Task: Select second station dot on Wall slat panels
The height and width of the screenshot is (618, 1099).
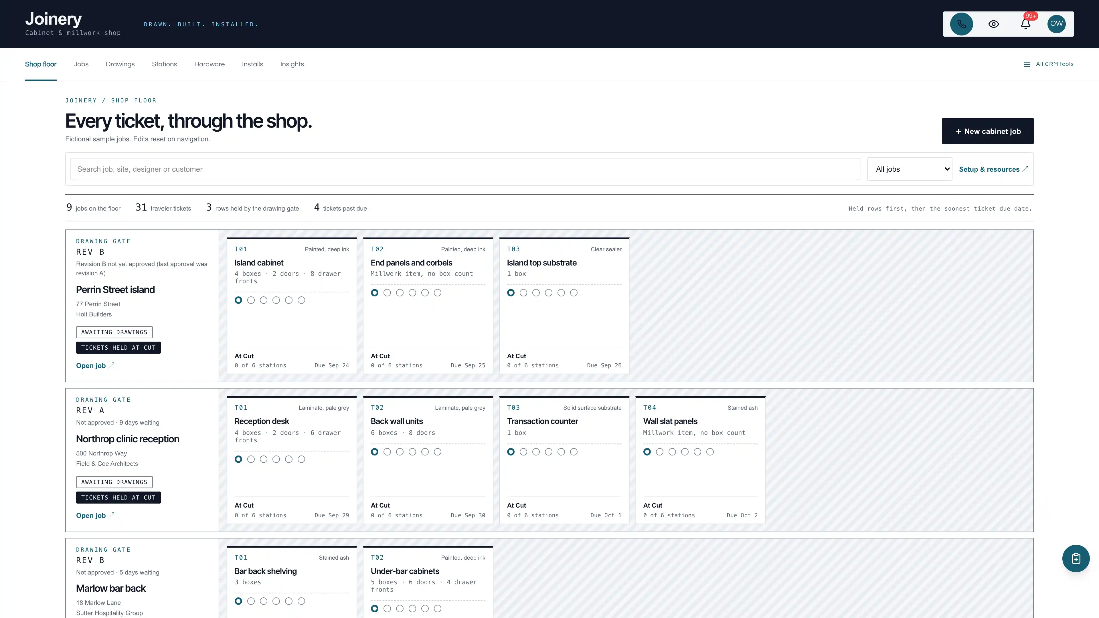Action: click(660, 452)
